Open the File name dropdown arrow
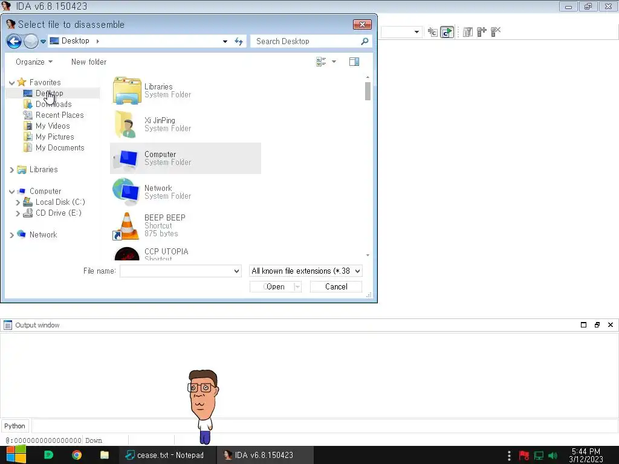Viewport: 619px width, 464px height. tap(236, 271)
